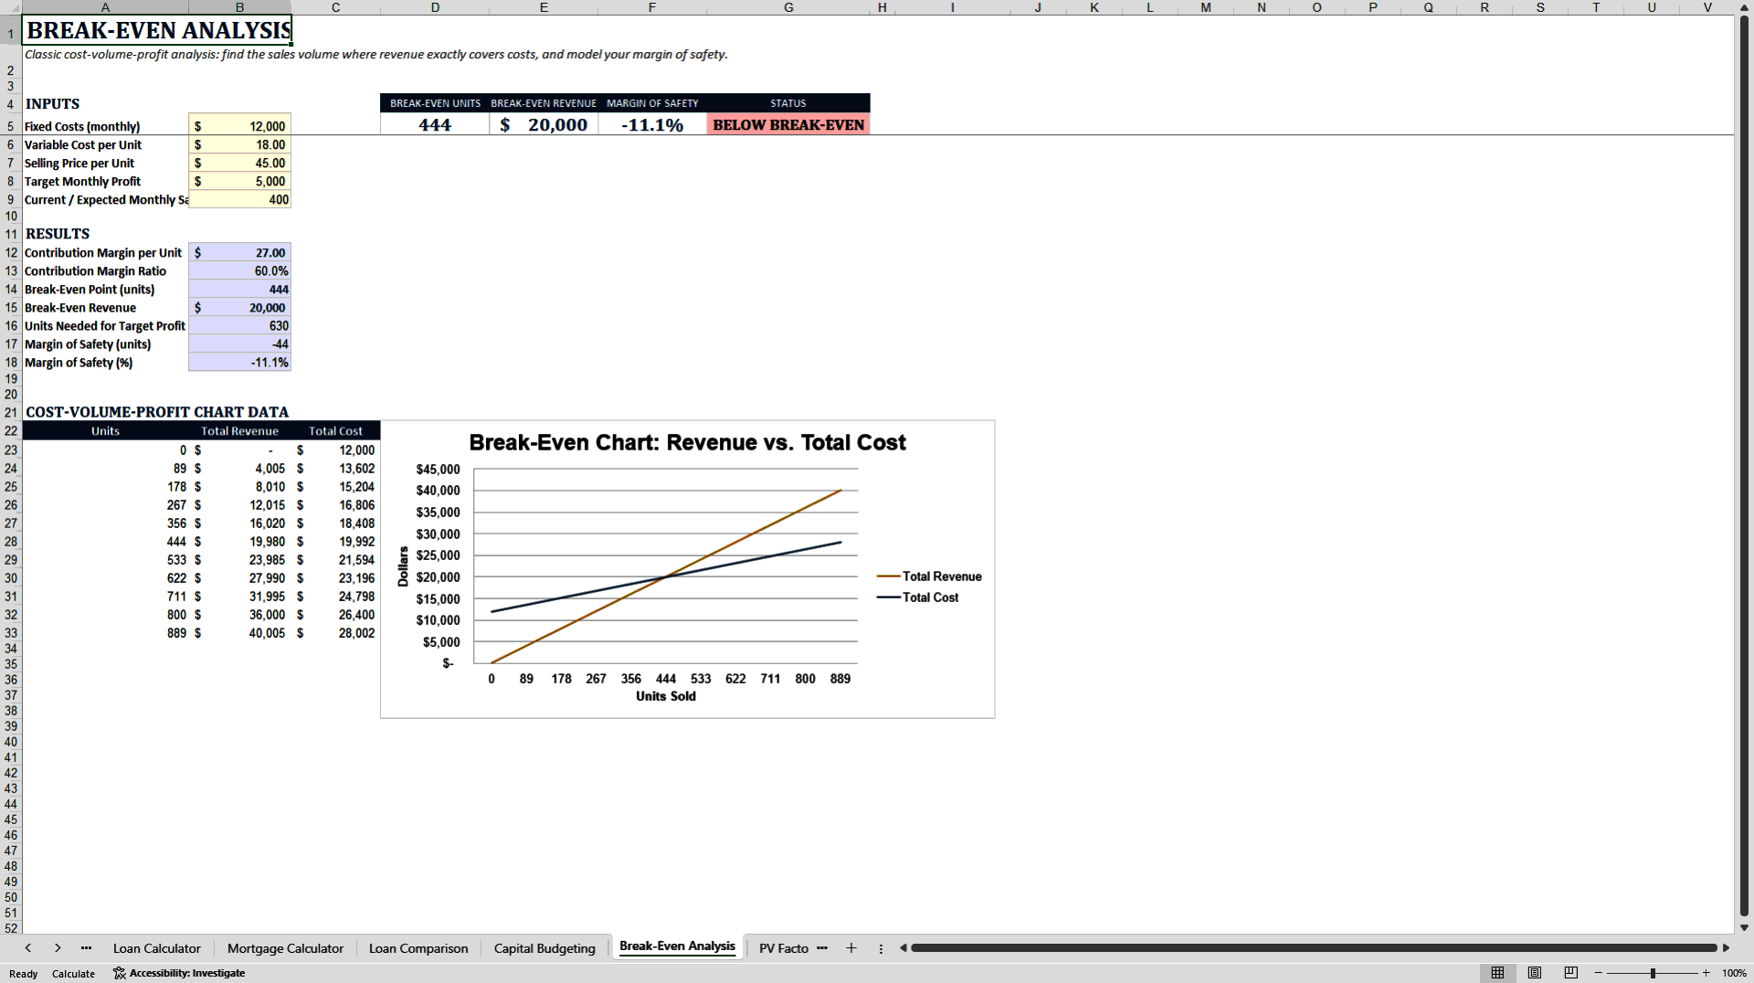Screen dimensions: 1754x983
Task: Open the PV Facto sheet tab
Action: (784, 948)
